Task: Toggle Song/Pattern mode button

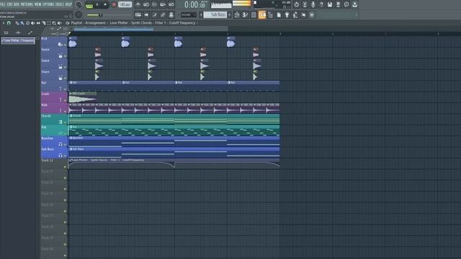Action: pyautogui.click(x=89, y=5)
